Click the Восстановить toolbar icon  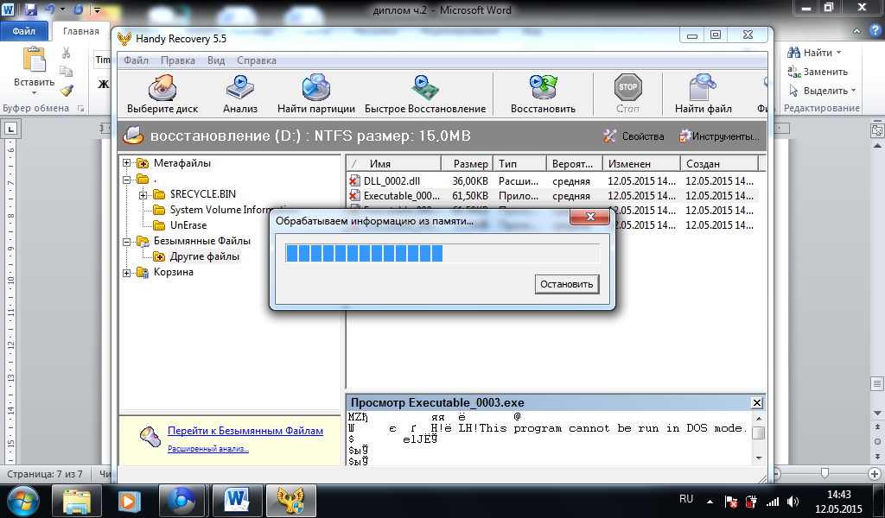543,89
